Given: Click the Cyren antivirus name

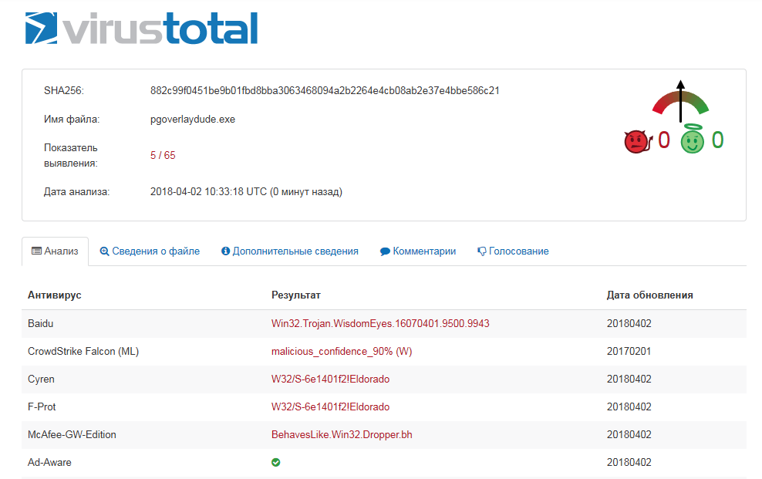Looking at the screenshot, I should click(41, 379).
